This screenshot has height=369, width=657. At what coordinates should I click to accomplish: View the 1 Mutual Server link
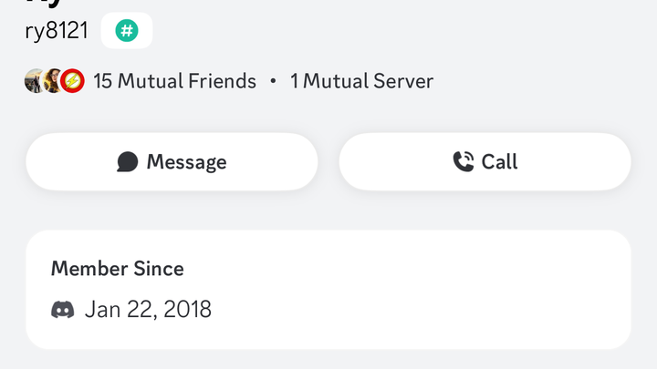pyautogui.click(x=361, y=81)
